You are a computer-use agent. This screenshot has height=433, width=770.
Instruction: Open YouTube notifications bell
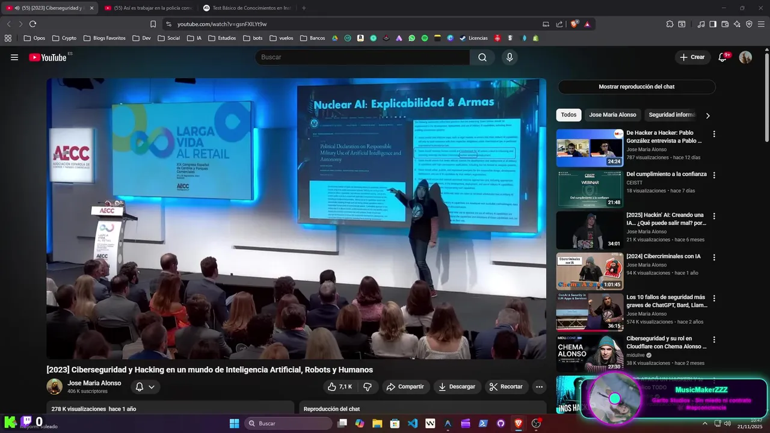point(723,57)
